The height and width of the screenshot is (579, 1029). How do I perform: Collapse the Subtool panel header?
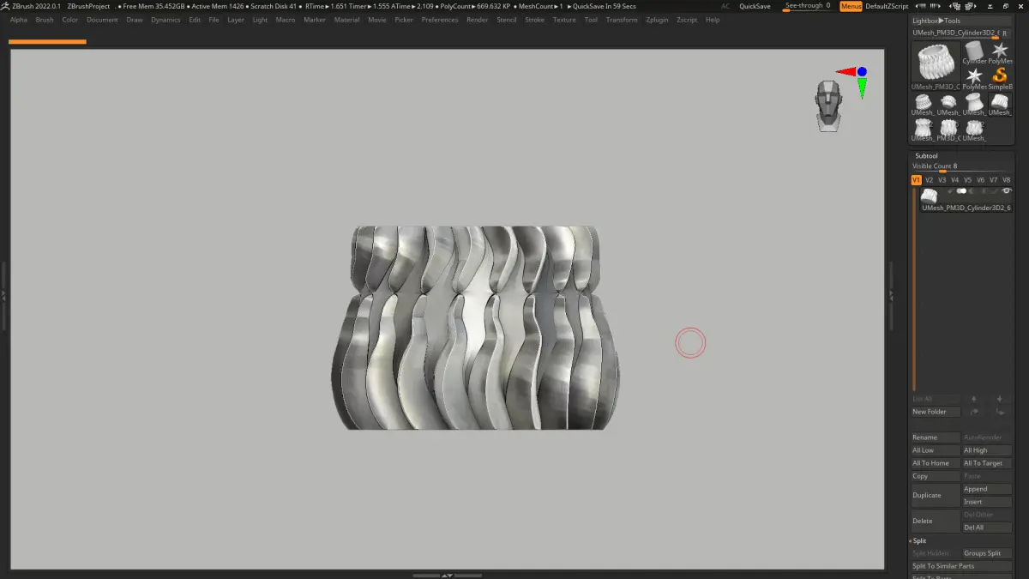point(927,156)
